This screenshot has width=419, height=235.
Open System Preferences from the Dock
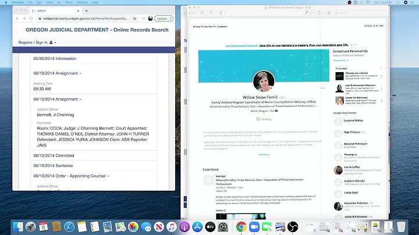(223, 227)
